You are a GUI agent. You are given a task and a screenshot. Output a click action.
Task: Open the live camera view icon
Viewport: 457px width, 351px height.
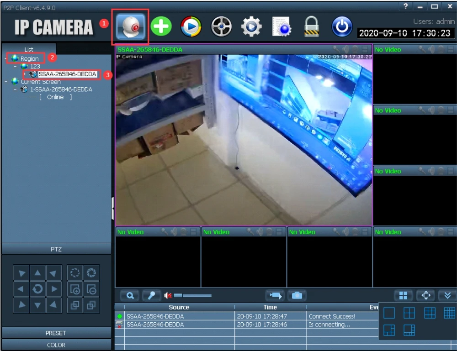coord(131,27)
